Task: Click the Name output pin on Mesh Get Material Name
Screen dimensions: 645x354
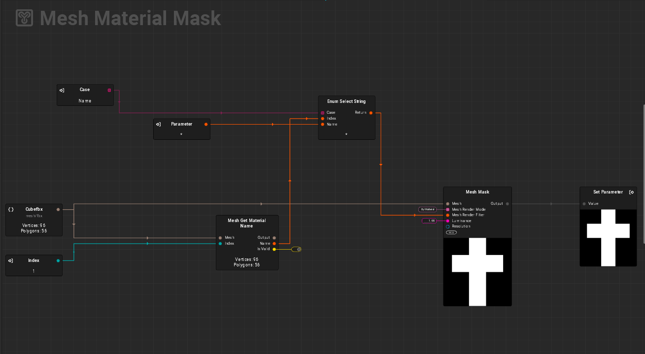Action: coord(274,244)
